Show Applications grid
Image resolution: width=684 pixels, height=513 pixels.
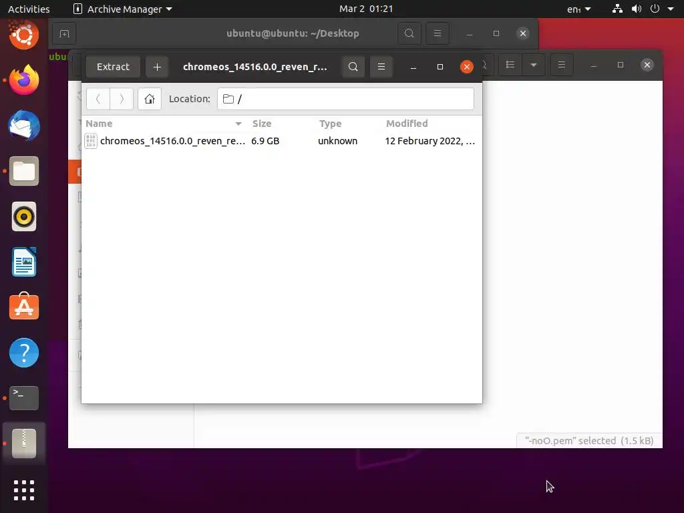pyautogui.click(x=24, y=490)
